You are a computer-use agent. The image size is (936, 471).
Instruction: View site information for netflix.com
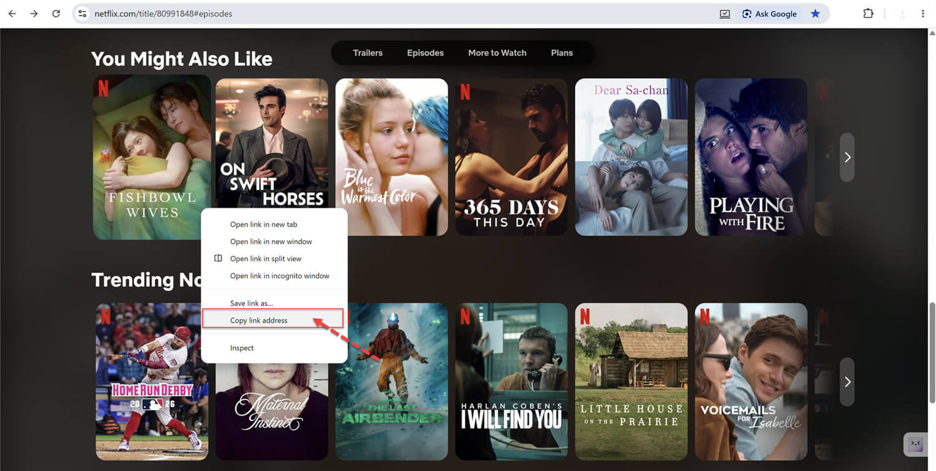(x=82, y=14)
